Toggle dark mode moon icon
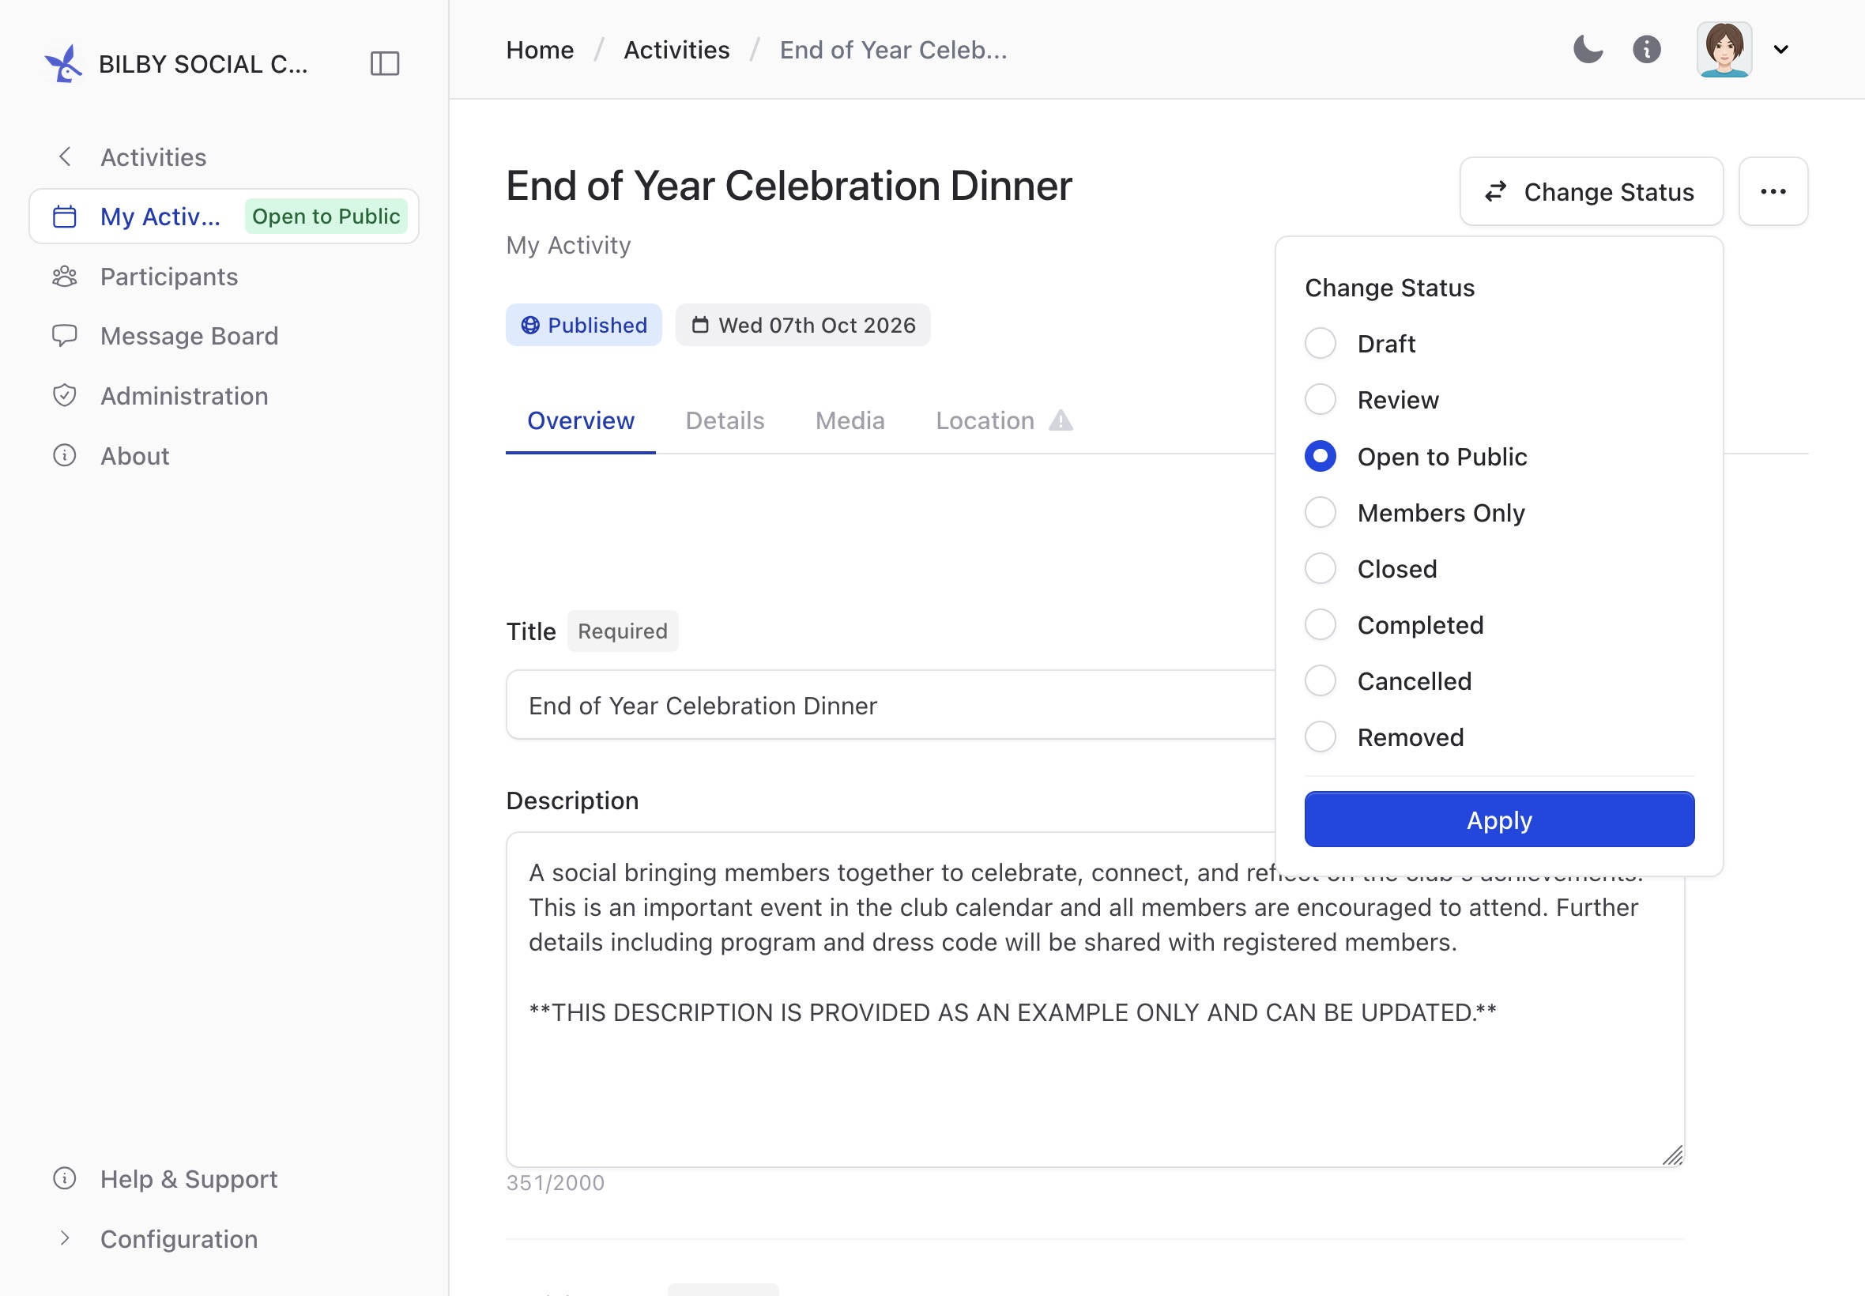 (x=1588, y=50)
